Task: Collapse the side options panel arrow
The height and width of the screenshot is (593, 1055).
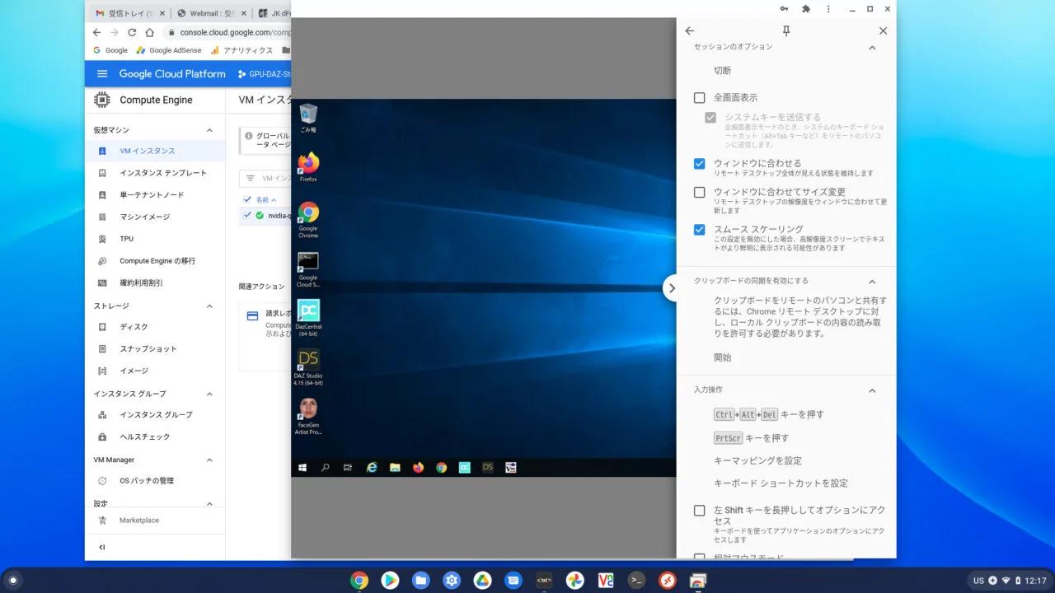Action: [x=672, y=288]
